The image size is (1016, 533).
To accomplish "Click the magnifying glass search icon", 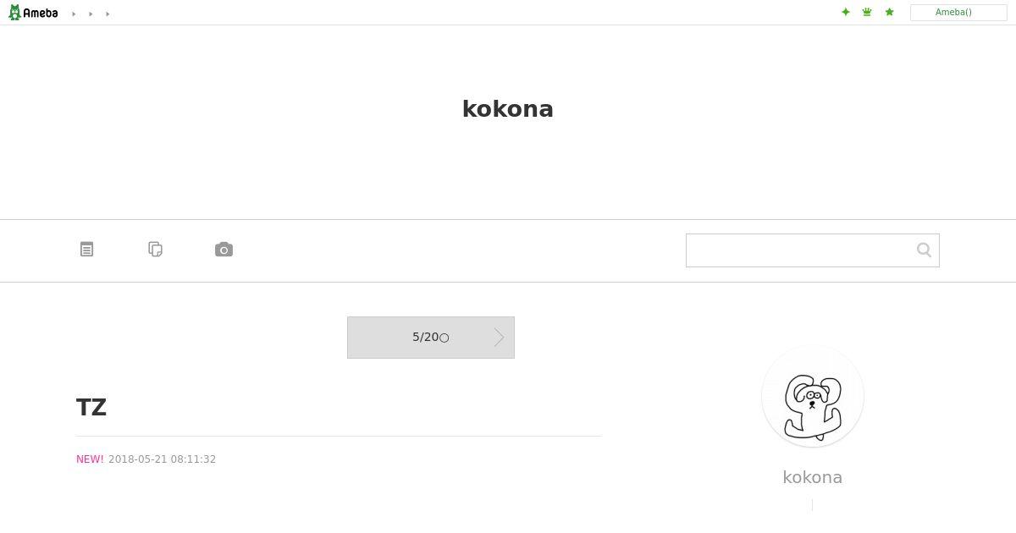I will click(x=924, y=250).
